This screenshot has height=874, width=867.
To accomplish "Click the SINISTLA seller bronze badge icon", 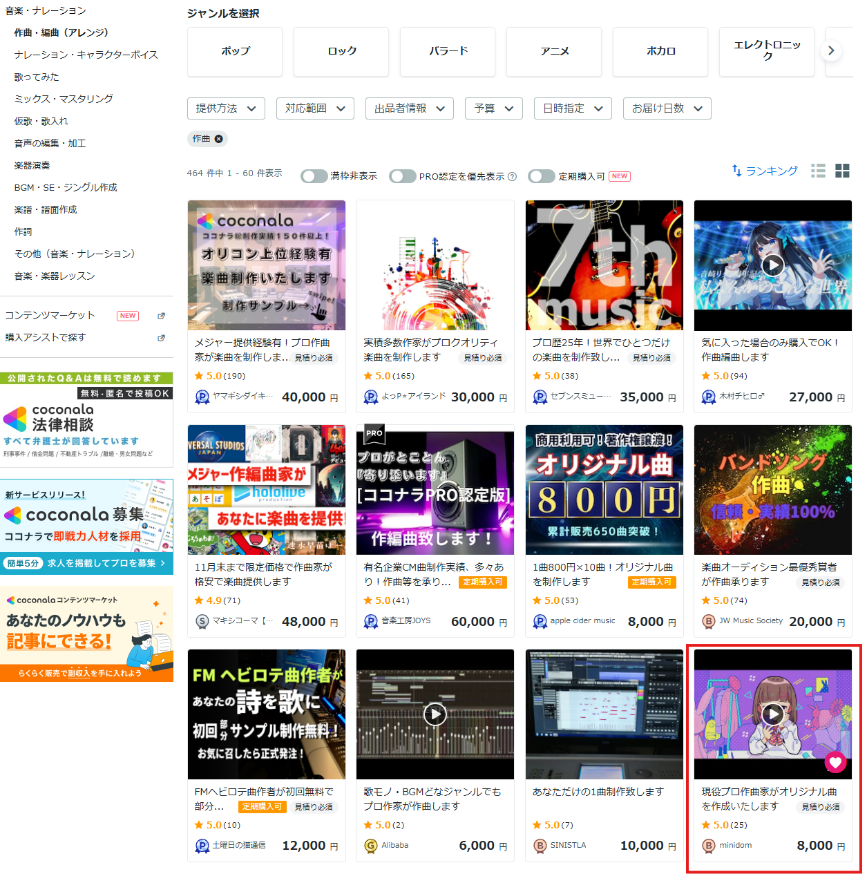I will tap(540, 846).
